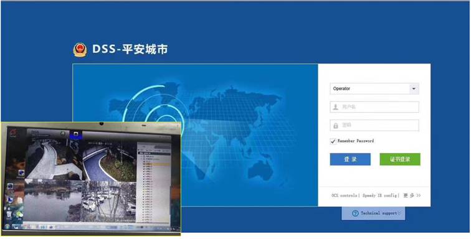
Task: Open the Speedy IE config link
Action: click(379, 195)
